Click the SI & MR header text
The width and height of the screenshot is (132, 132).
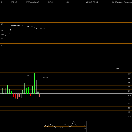pos(14,2)
